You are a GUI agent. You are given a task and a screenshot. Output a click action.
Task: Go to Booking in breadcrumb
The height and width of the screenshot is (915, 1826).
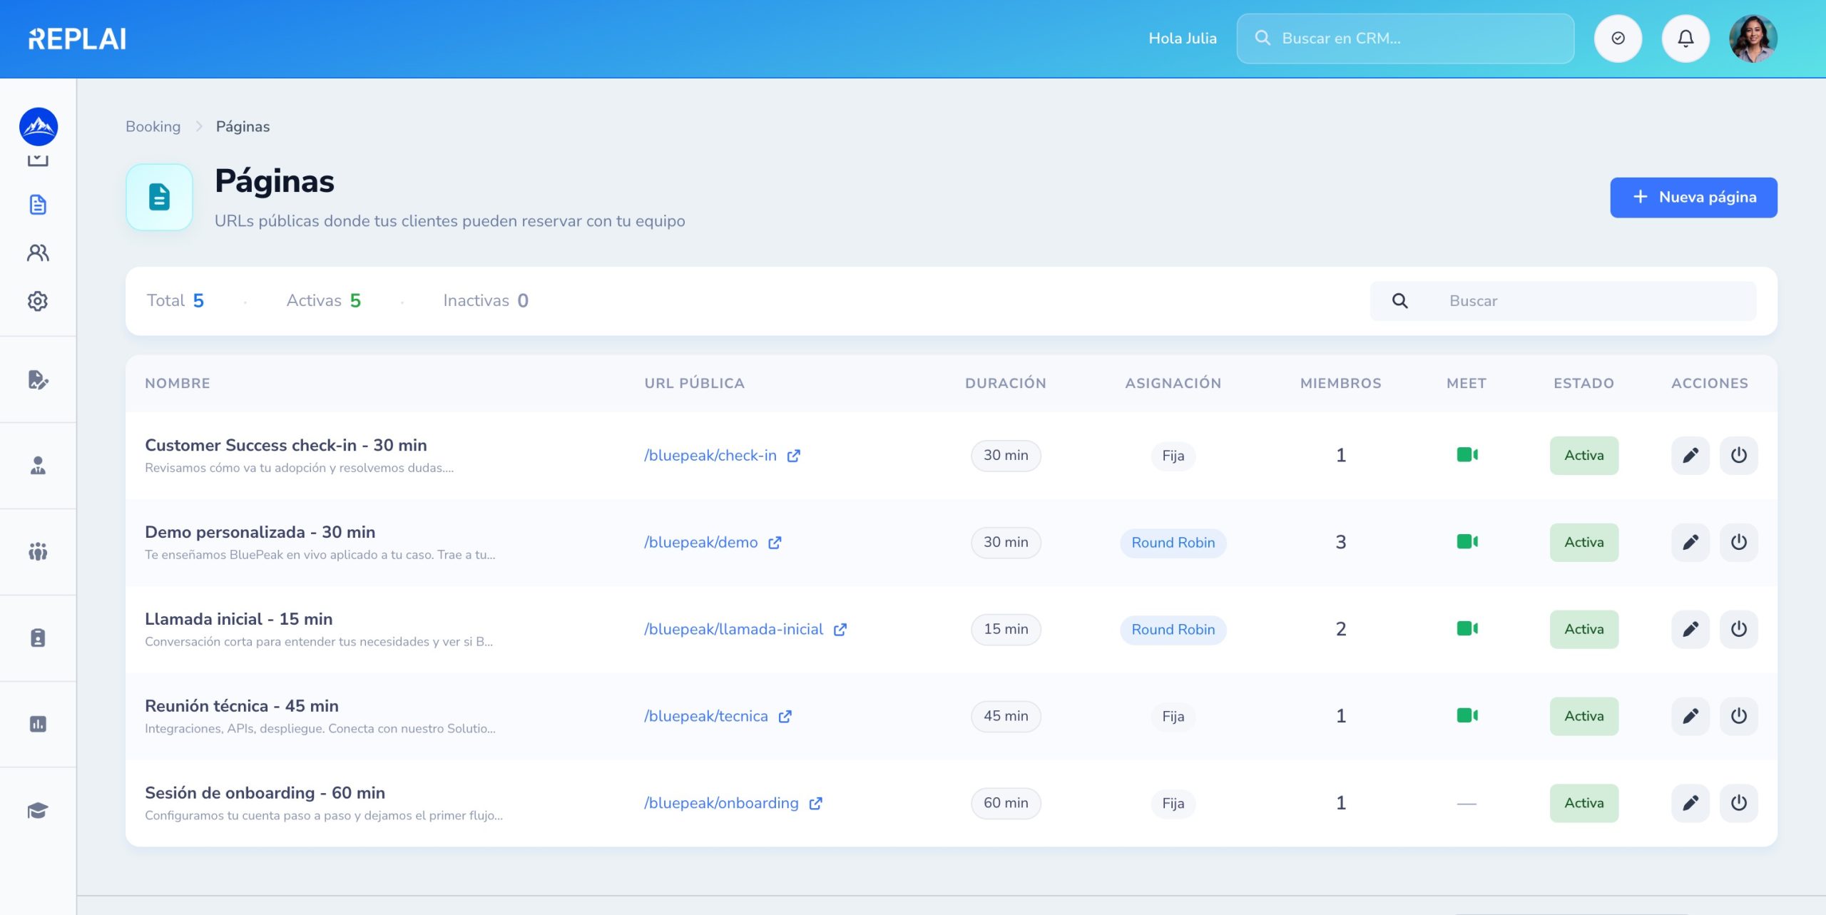[x=153, y=126]
